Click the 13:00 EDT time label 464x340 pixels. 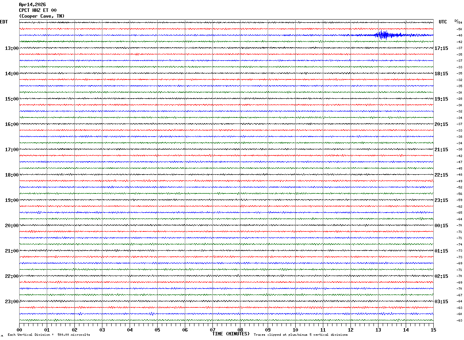(x=12, y=48)
